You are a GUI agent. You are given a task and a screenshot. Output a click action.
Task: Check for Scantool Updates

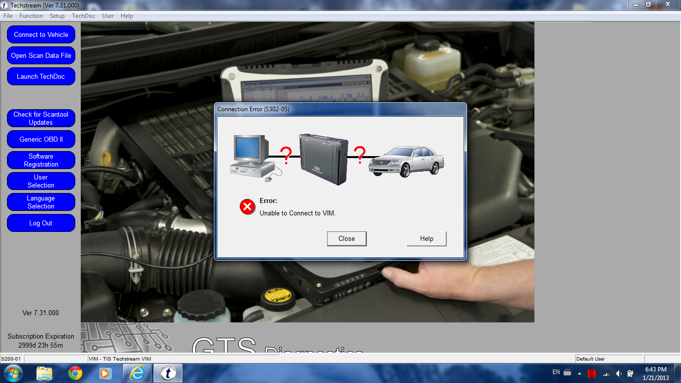[x=41, y=118]
